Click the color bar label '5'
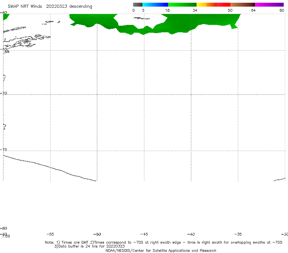The height and width of the screenshot is (253, 288). pyautogui.click(x=143, y=10)
